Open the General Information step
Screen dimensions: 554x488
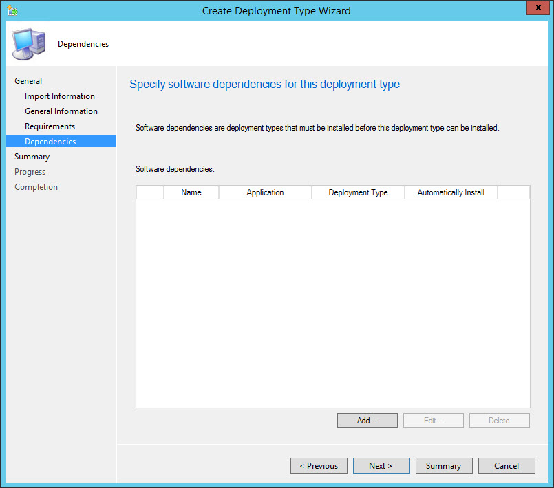tap(61, 111)
